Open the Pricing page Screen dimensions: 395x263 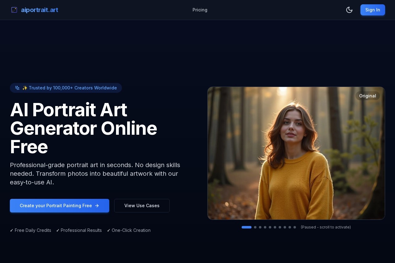[x=200, y=10]
